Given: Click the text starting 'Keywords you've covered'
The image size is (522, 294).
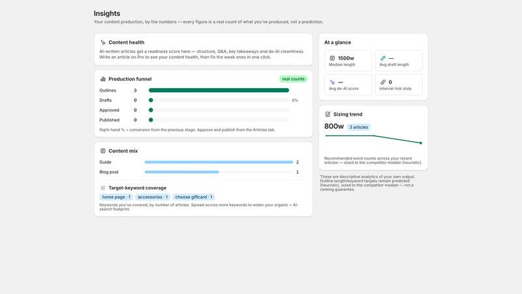Looking at the screenshot, I should tap(199, 207).
